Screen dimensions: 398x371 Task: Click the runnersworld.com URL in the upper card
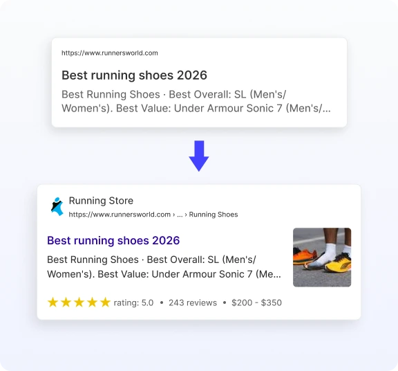[x=110, y=53]
